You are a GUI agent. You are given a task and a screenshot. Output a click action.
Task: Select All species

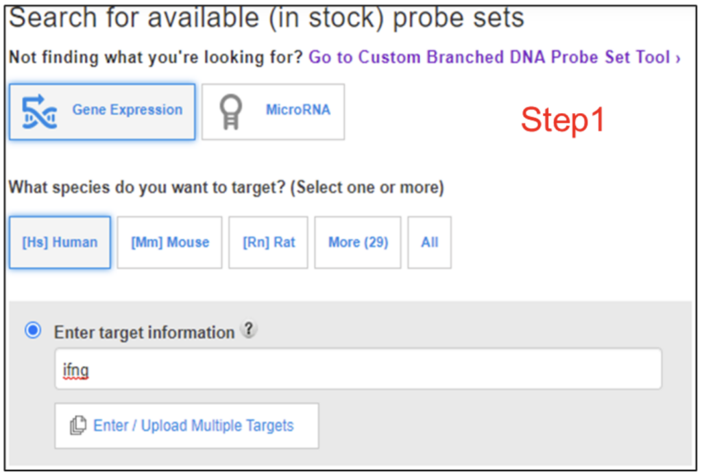coord(429,242)
